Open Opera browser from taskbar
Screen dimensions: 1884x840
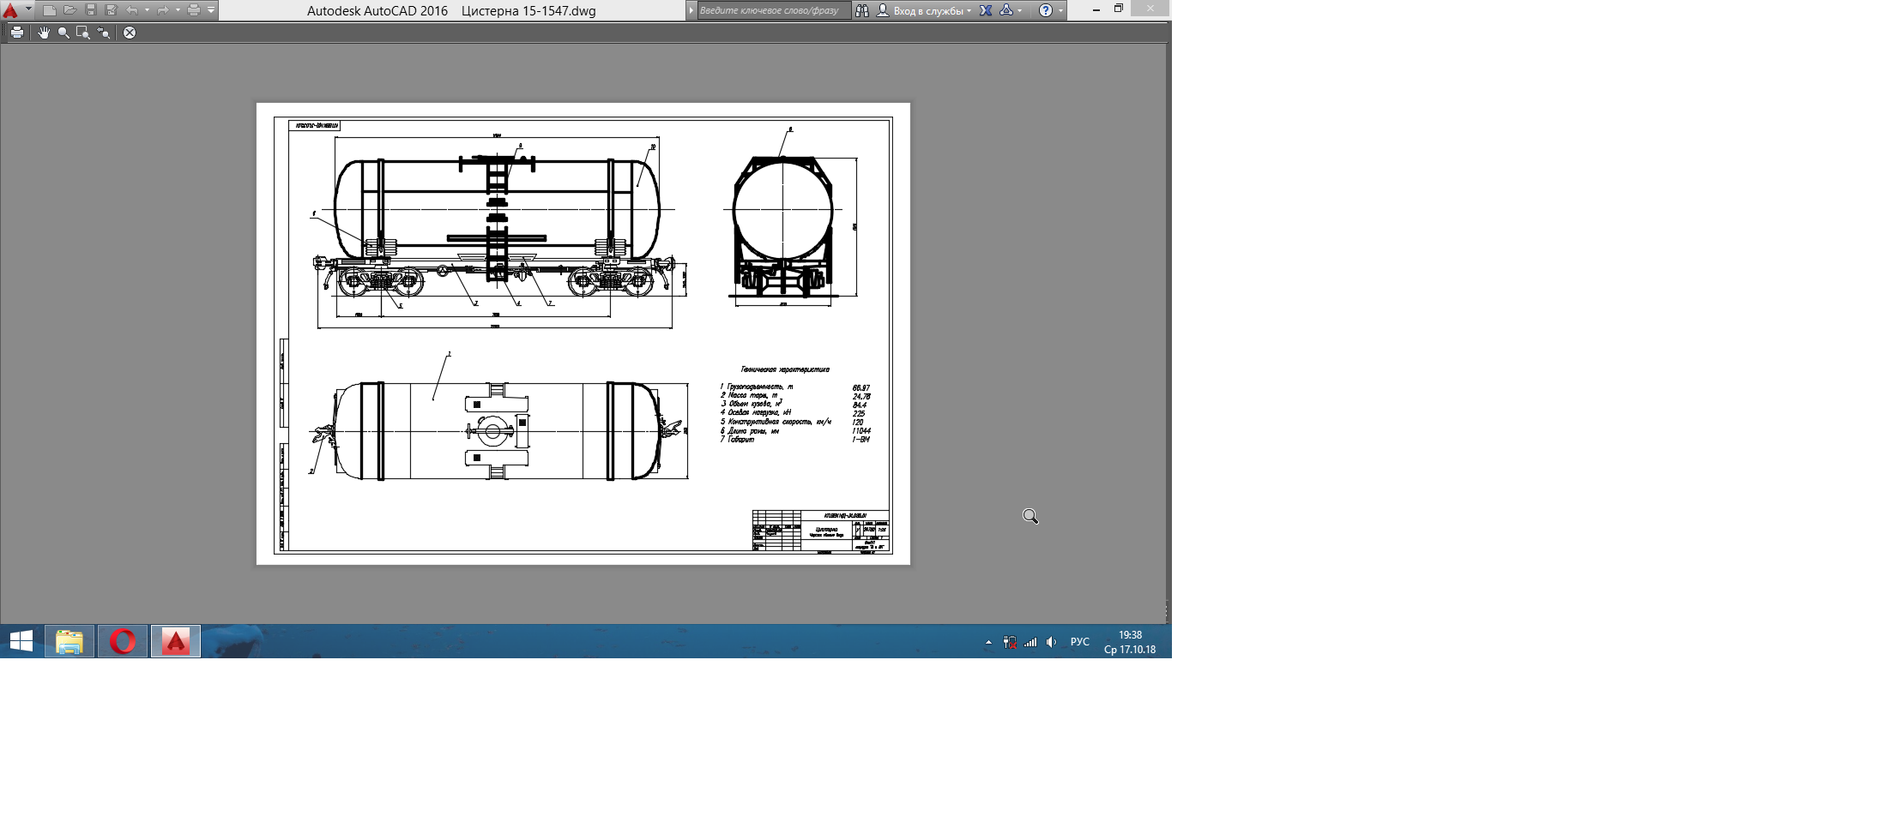point(123,641)
